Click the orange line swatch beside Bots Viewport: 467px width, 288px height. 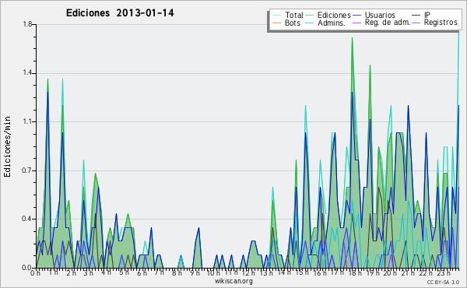[x=276, y=23]
